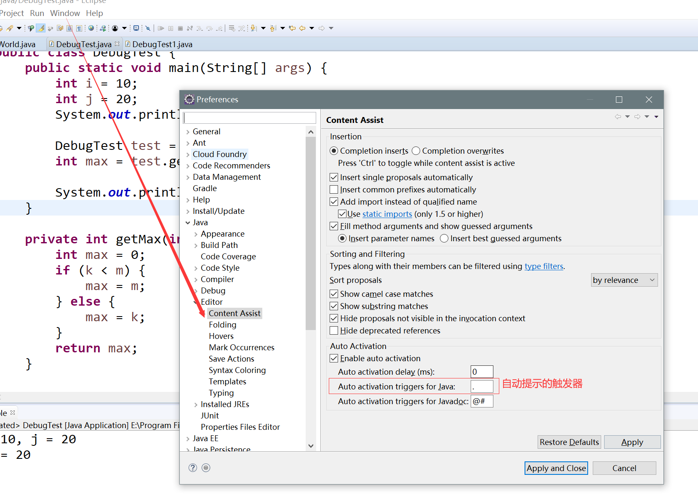This screenshot has height=498, width=698.
Task: Select Insert best guessed arguments radio
Action: [x=444, y=238]
